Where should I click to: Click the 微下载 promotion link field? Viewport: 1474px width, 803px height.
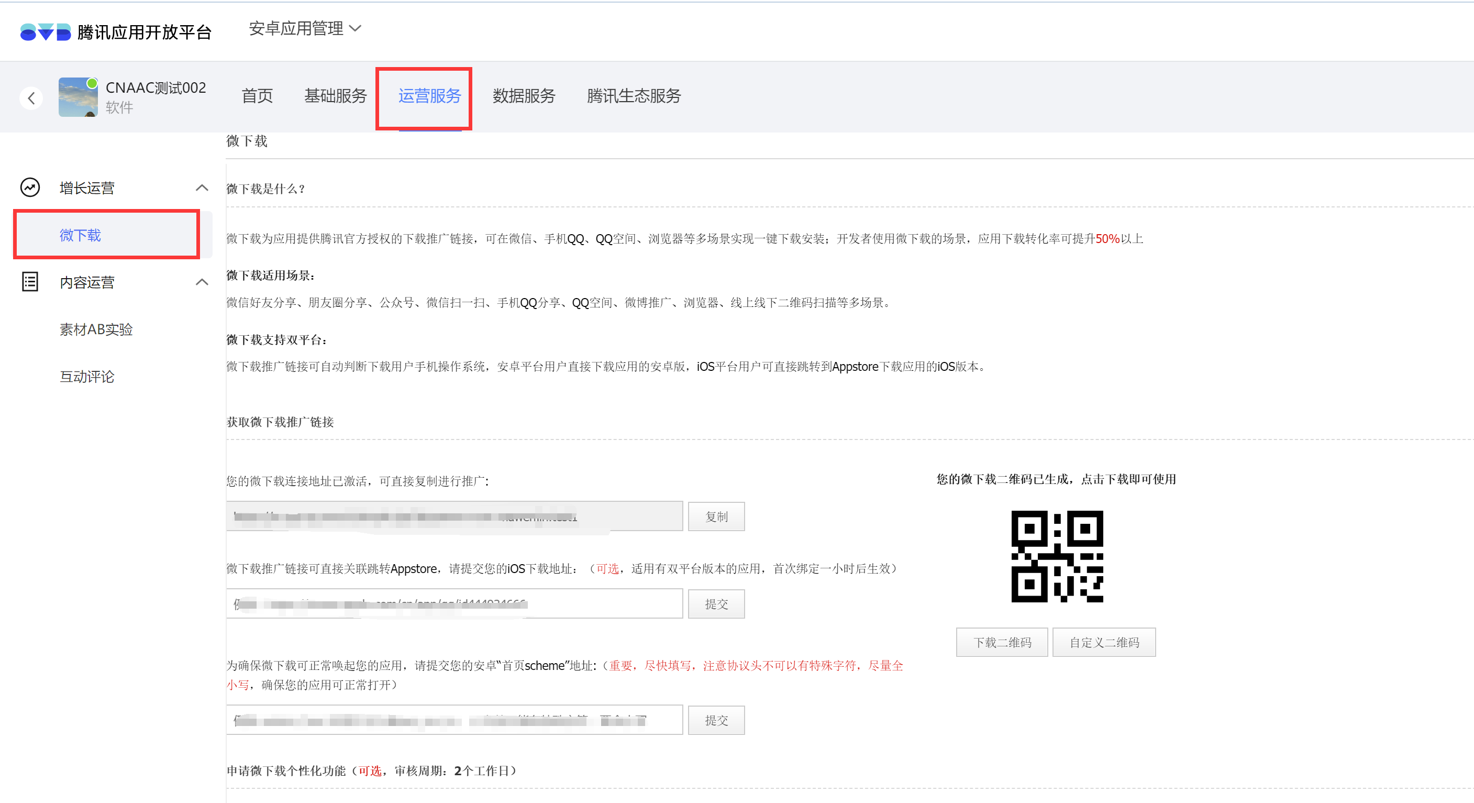[455, 516]
